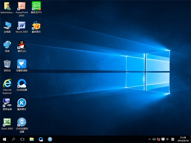The width and height of the screenshot is (191, 143).
Task: Click the Kuwo Music desktop shortcut
Action: tap(36, 25)
